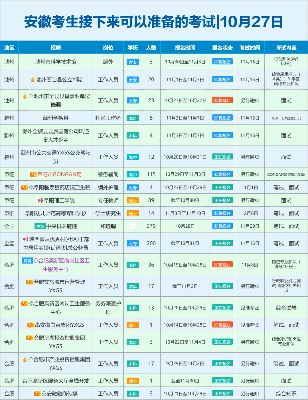Click the warning icon next to 安徽白帝集团YXGS
Viewport: 308px width, 400px height.
pos(37,324)
